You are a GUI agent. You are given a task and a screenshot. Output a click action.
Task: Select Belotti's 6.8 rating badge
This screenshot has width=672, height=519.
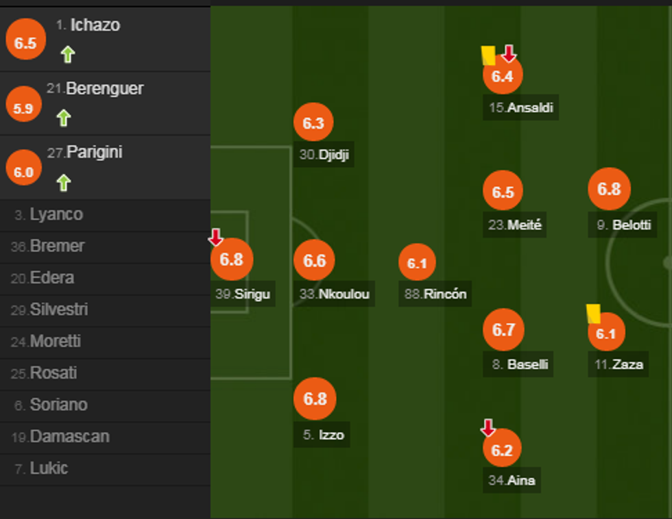pyautogui.click(x=609, y=189)
